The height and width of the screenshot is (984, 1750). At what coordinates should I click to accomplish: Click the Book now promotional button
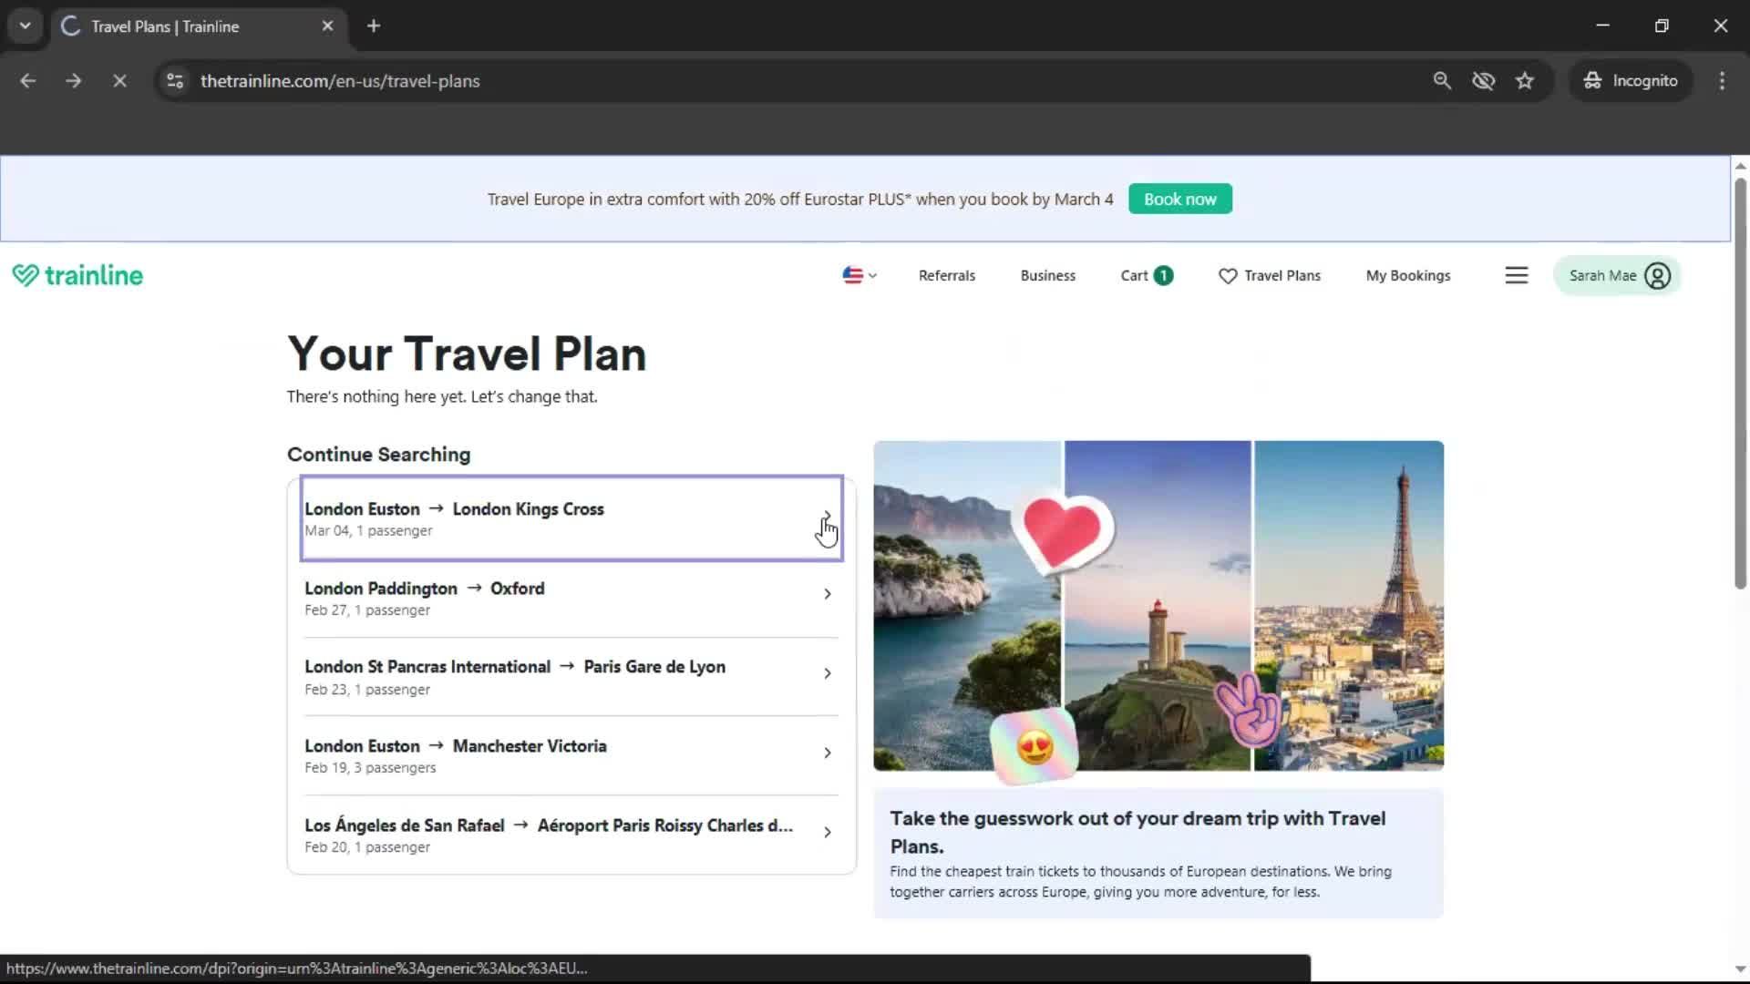[1179, 199]
